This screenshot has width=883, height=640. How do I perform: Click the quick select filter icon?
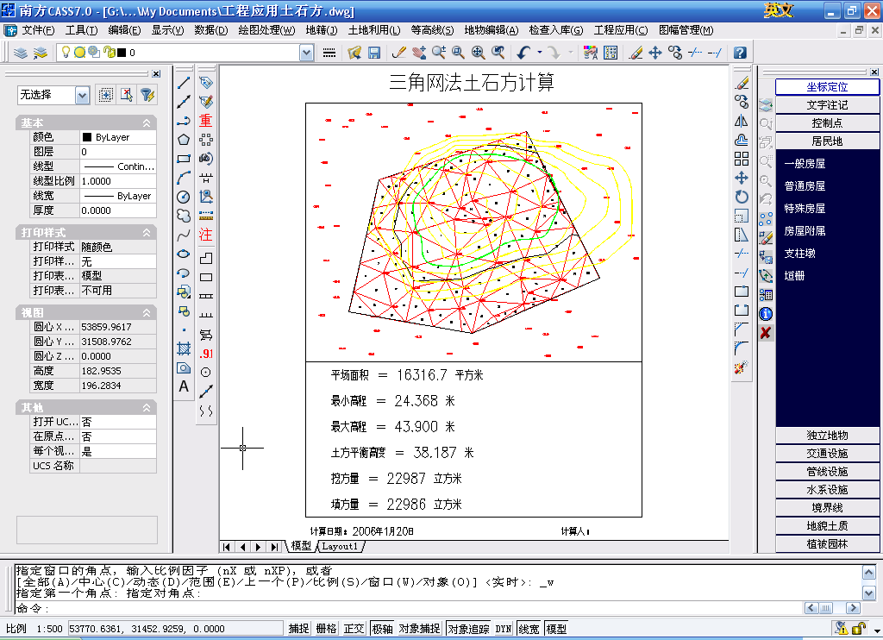pos(147,95)
